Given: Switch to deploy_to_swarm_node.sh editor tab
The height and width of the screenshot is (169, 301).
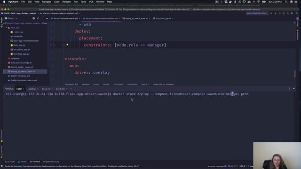Looking at the screenshot, I should (x=136, y=19).
